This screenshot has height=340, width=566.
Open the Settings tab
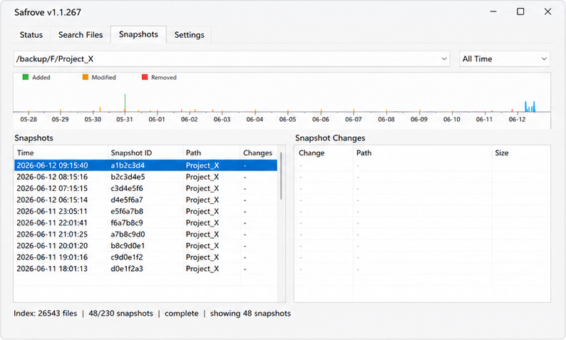click(x=189, y=35)
